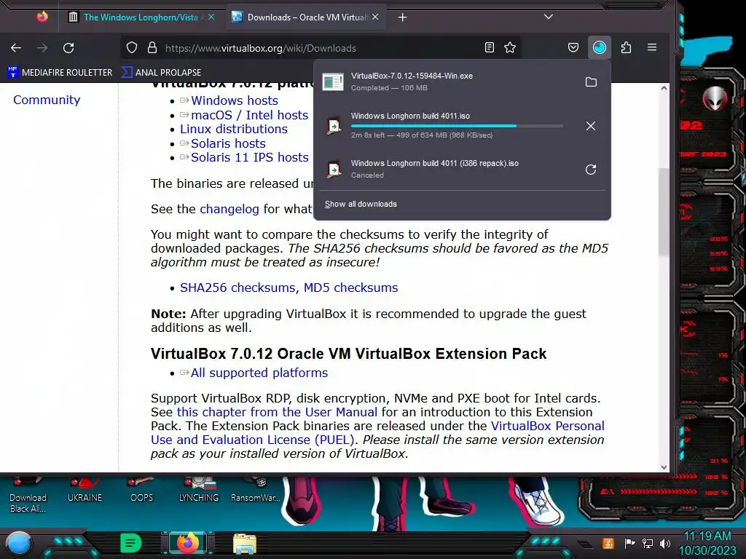This screenshot has height=559, width=746.
Task: Open the Action Center flag icon
Action: click(x=629, y=543)
